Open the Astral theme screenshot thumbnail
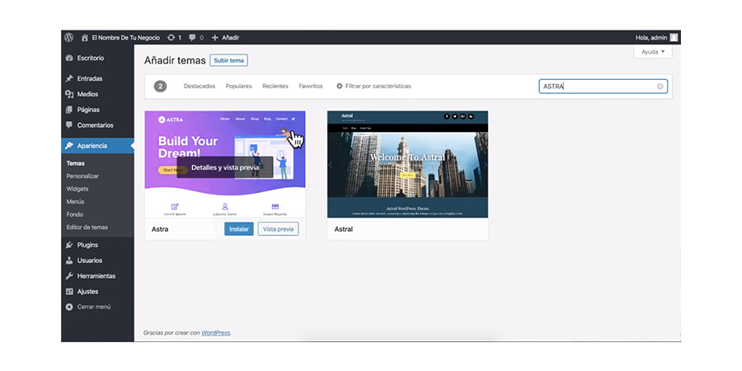This screenshot has width=742, height=371. pos(407,164)
